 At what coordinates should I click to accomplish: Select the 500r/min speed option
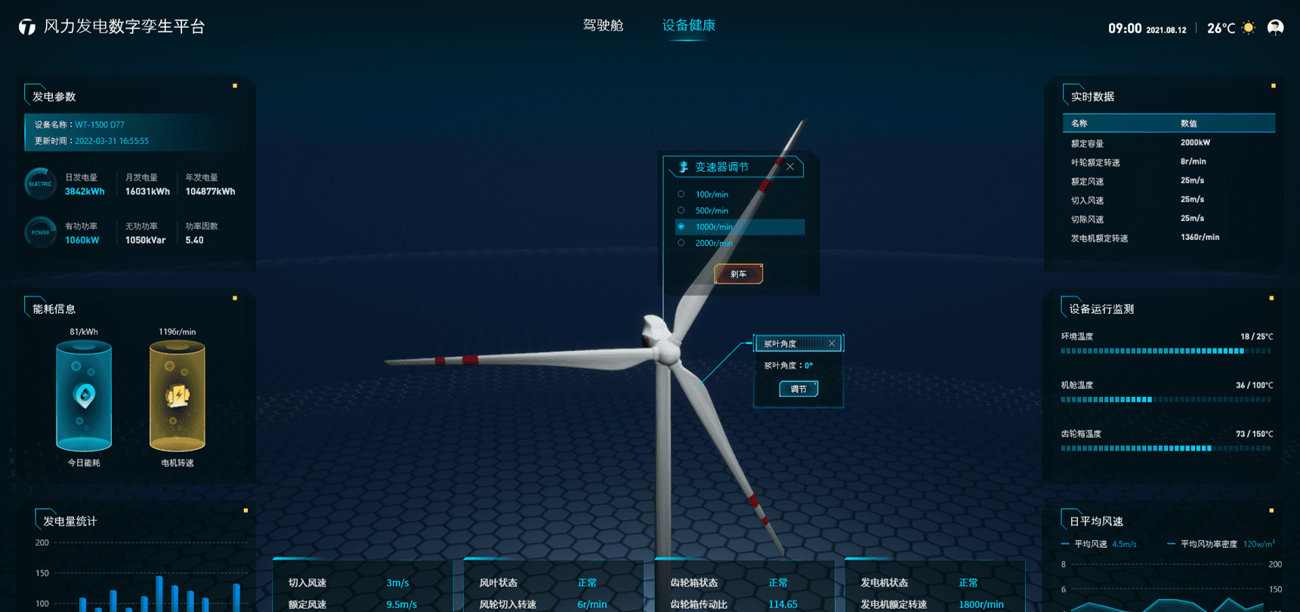(x=681, y=211)
